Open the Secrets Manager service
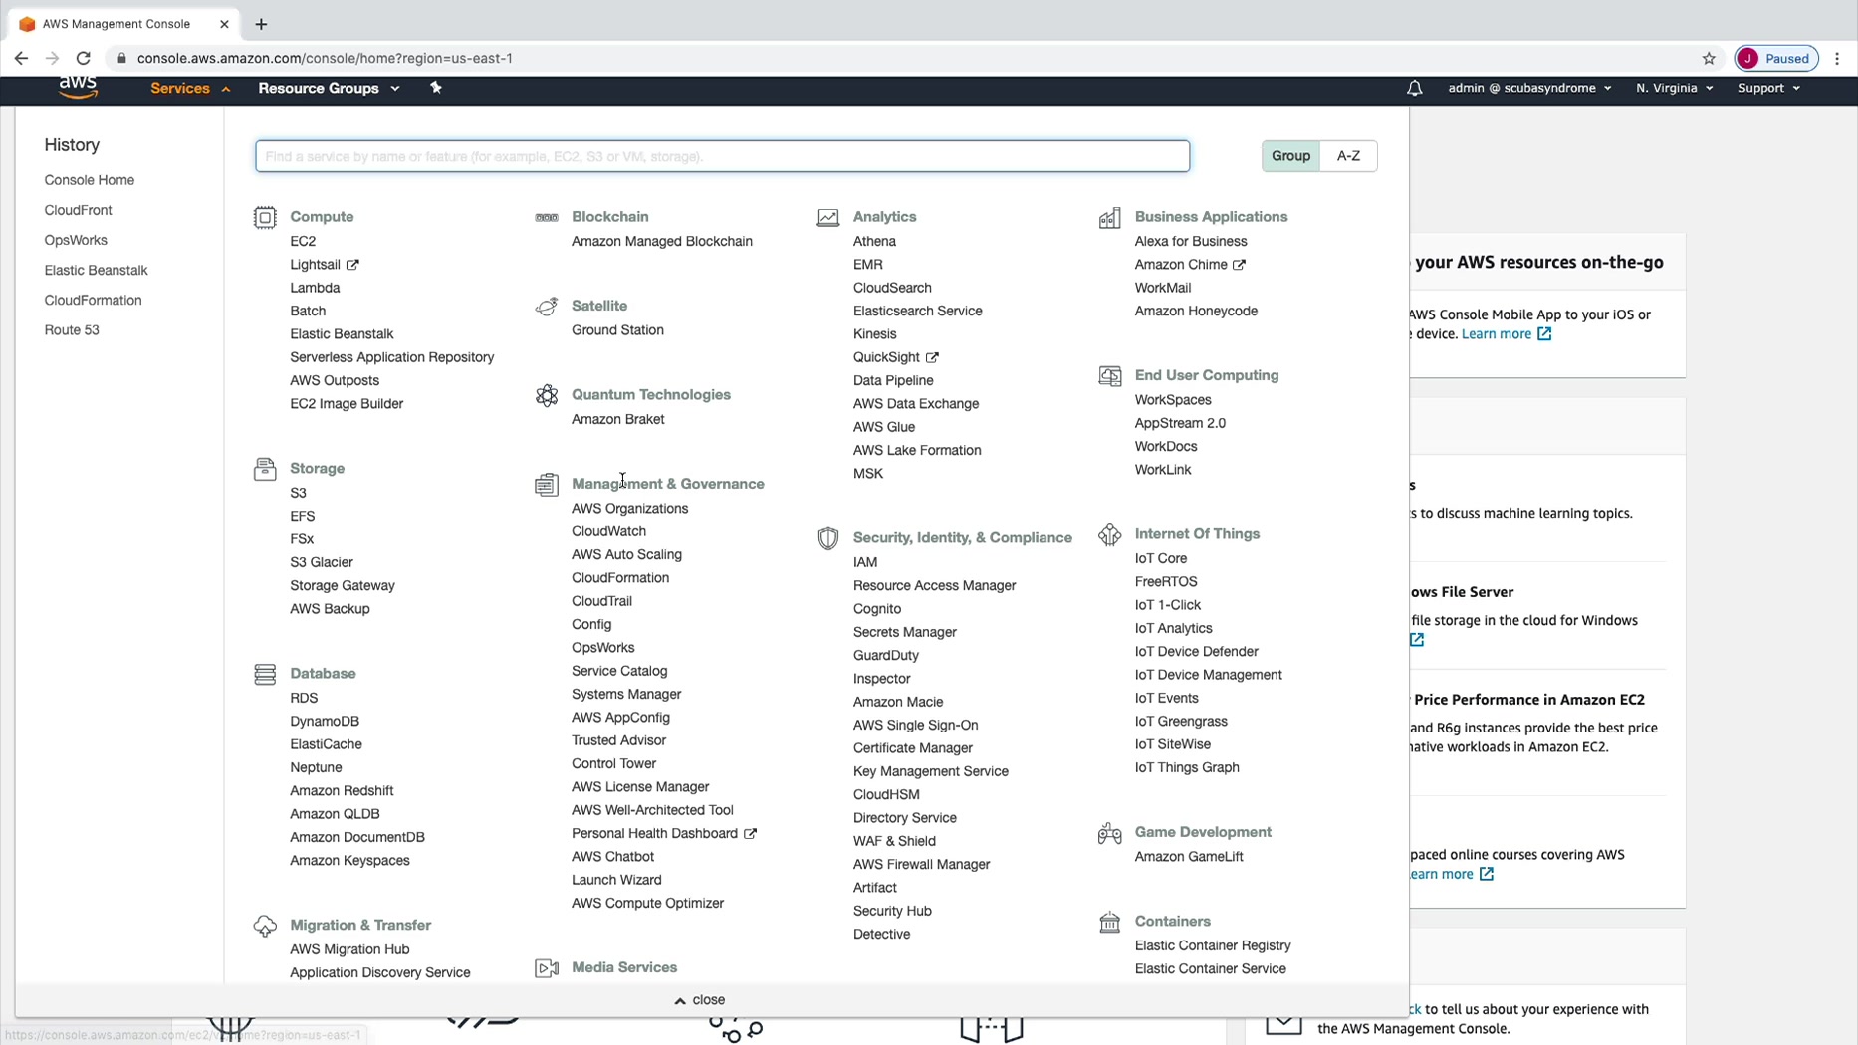1858x1045 pixels. click(904, 632)
